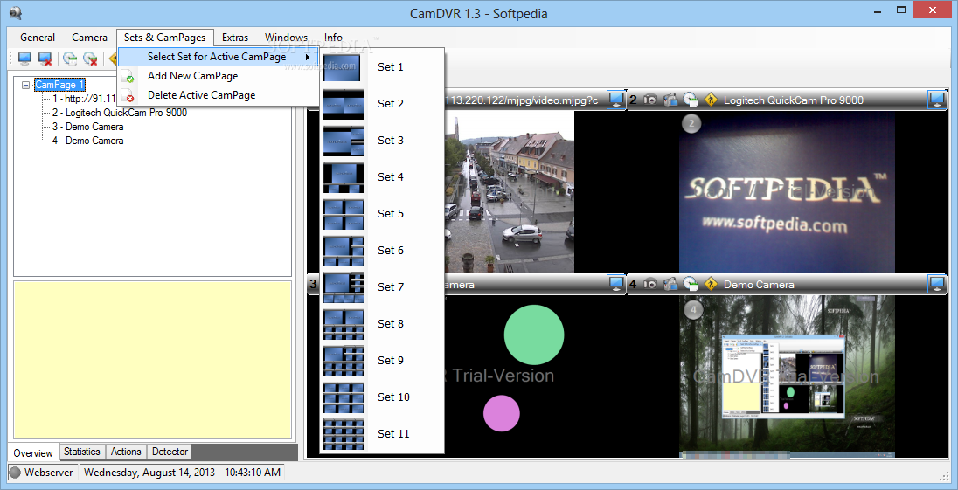Screen dimensions: 958x490
Task: Open the Info menu
Action: tap(333, 38)
